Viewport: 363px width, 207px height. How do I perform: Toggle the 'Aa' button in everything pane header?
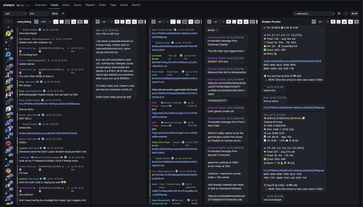[x=80, y=22]
